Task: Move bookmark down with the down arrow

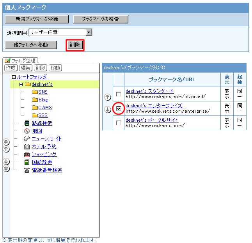Action: [x=108, y=110]
